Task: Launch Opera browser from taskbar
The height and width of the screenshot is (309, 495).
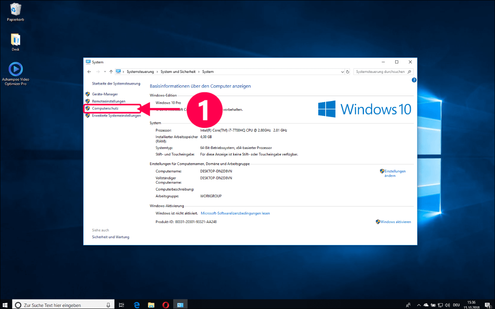Action: [x=166, y=305]
